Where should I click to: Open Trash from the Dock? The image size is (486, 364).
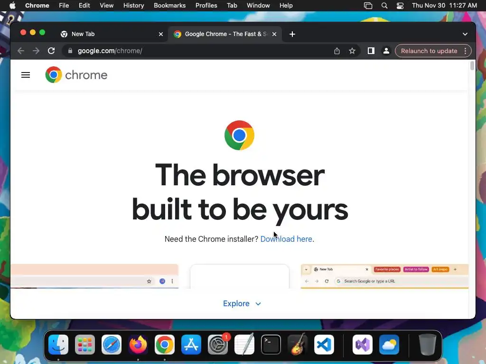click(x=428, y=345)
